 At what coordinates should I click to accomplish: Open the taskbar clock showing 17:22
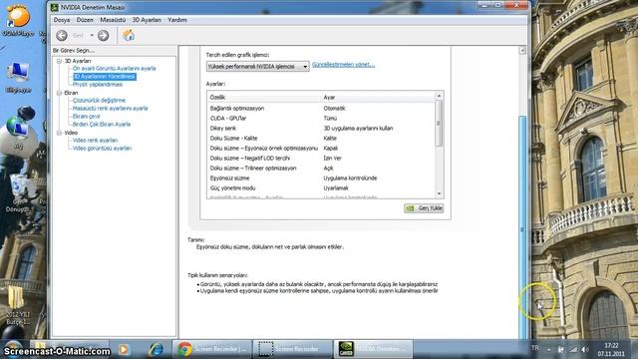(611, 350)
